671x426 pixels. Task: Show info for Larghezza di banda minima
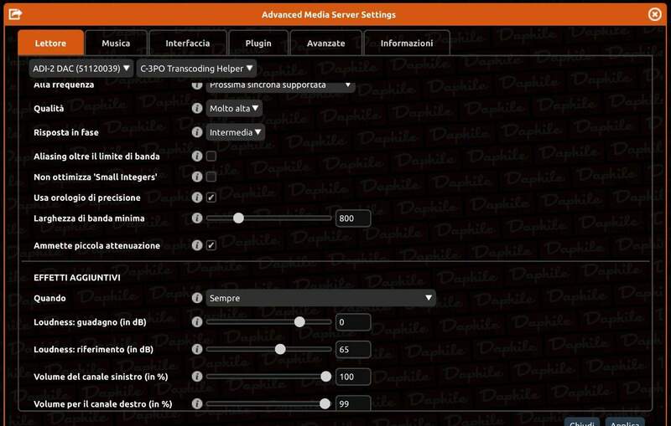[x=197, y=218]
